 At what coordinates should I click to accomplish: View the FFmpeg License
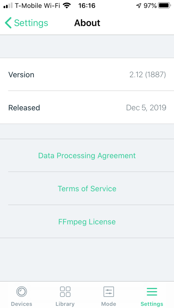(x=87, y=222)
